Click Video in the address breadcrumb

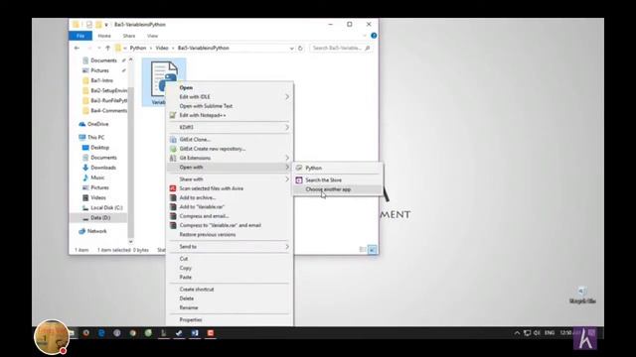click(162, 49)
